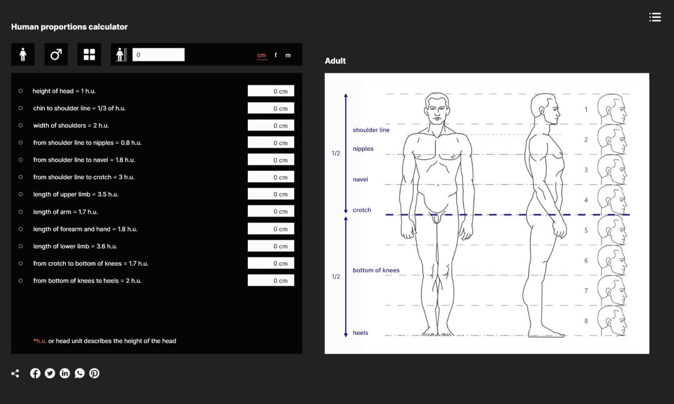674x404 pixels.
Task: Select the "Adult" label above the diagram
Action: [335, 61]
